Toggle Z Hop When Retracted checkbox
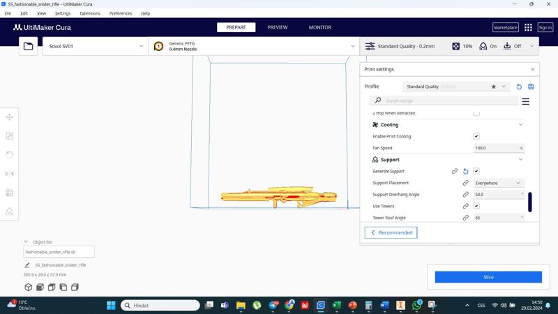The image size is (558, 314). pos(476,113)
